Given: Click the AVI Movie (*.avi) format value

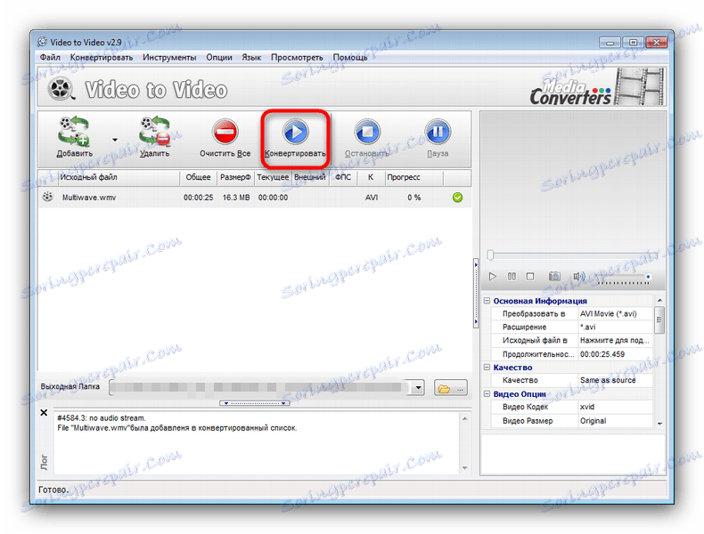Looking at the screenshot, I should [608, 314].
